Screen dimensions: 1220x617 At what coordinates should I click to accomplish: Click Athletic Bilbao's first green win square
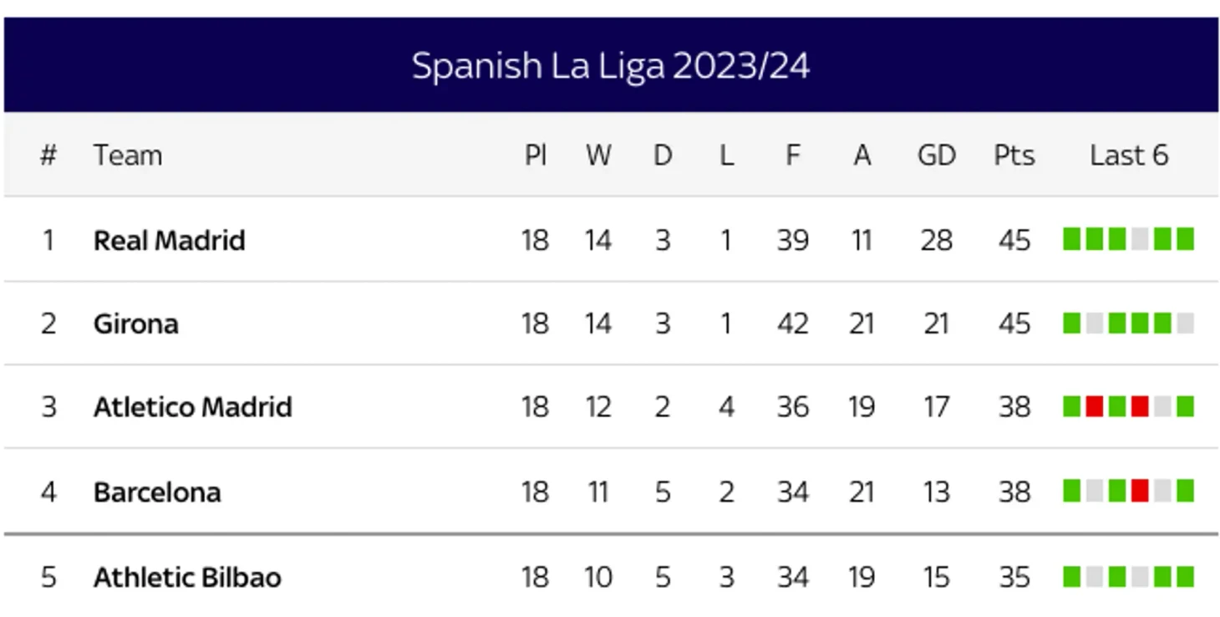click(1071, 577)
